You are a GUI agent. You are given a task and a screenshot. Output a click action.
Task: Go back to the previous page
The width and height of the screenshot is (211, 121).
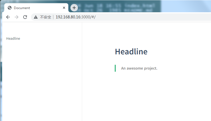click(x=8, y=17)
